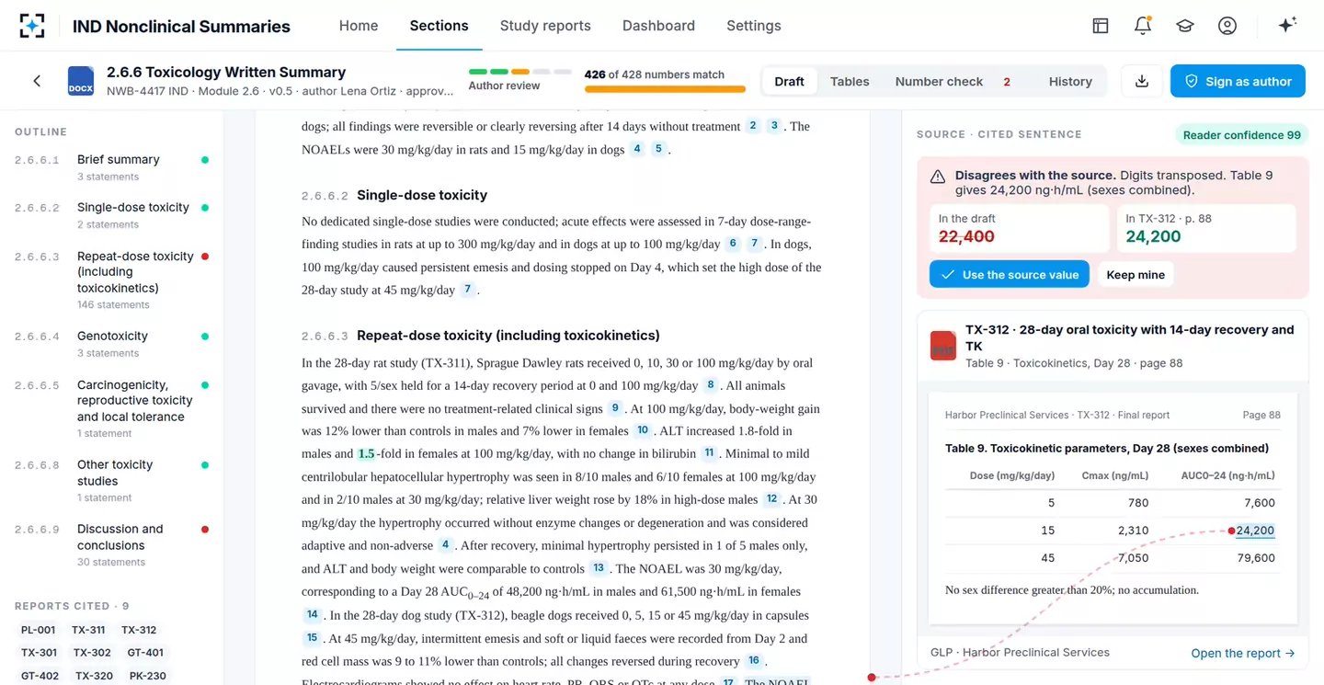Switch to Tables view
1324x685 pixels.
(850, 81)
